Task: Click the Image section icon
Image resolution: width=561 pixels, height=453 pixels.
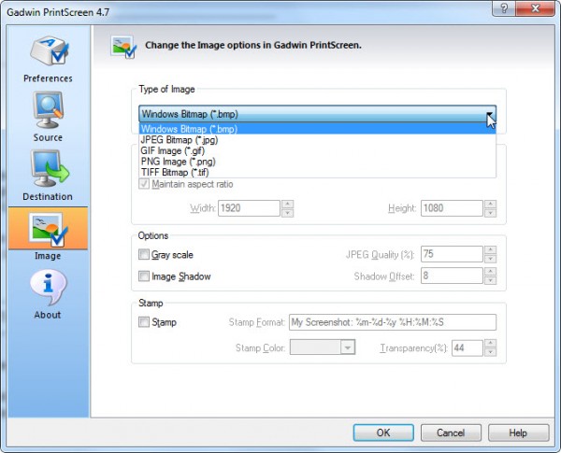Action: pos(47,230)
